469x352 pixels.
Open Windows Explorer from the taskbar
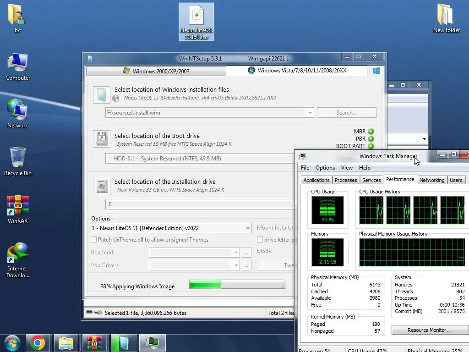pos(66,343)
